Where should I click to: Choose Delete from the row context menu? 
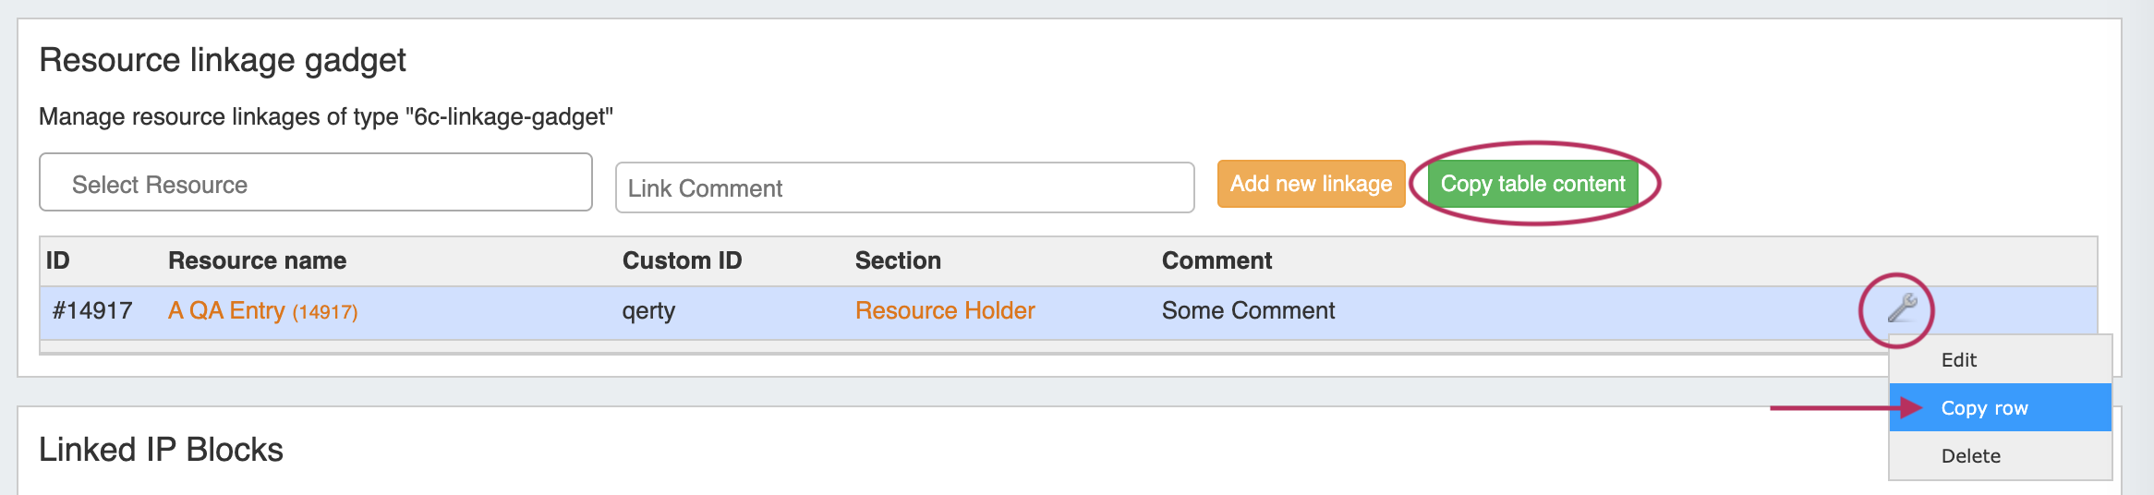(1970, 456)
